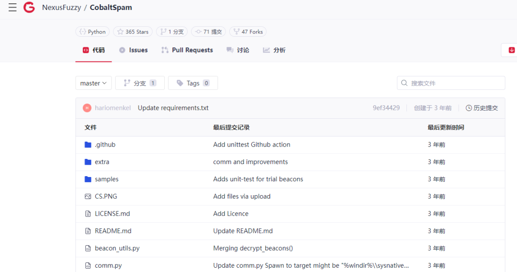The image size is (517, 272).
Task: Open the hamburger menu icon
Action: pos(12,7)
